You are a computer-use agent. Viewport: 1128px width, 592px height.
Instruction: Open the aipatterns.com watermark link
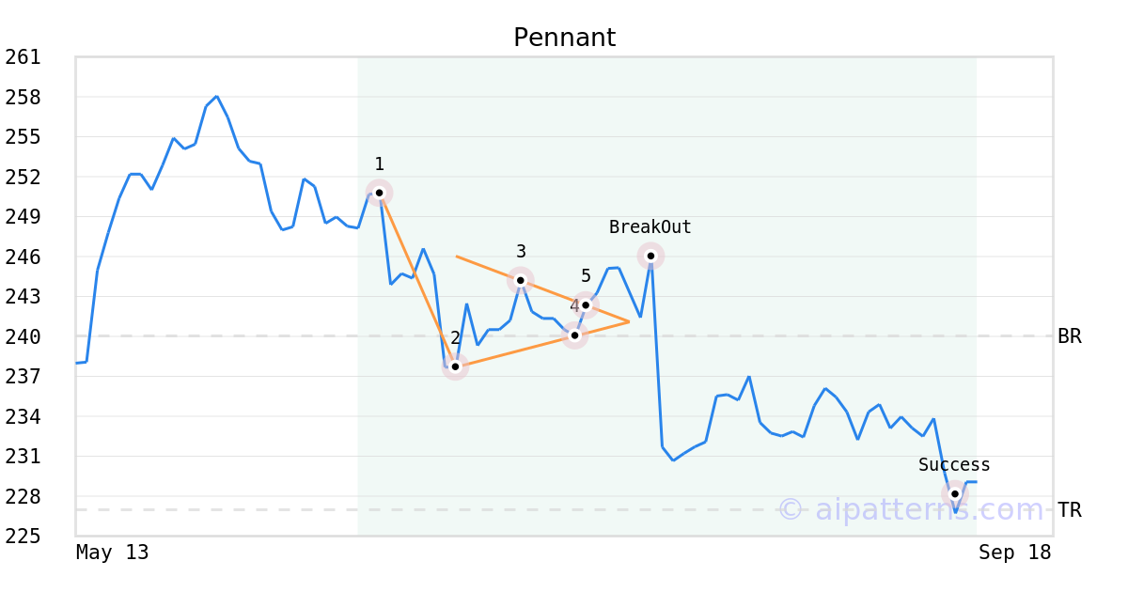[x=911, y=509]
